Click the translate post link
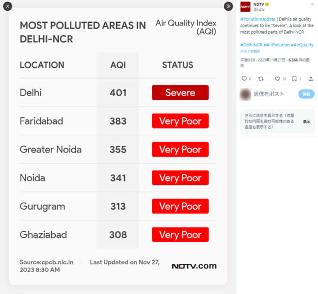Image resolution: width=318 pixels, height=294 pixels. click(x=250, y=51)
